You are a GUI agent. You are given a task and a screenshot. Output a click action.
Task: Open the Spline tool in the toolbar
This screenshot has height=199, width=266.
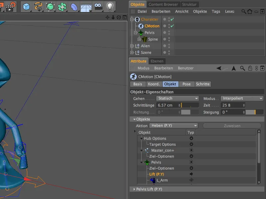37,6
